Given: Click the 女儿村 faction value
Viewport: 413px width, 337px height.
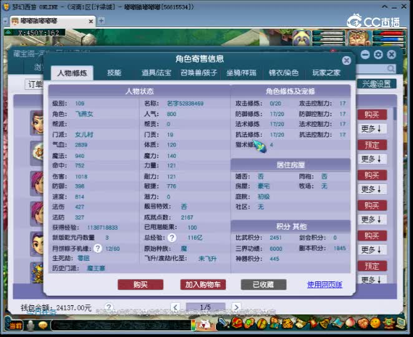Looking at the screenshot, I should (84, 135).
